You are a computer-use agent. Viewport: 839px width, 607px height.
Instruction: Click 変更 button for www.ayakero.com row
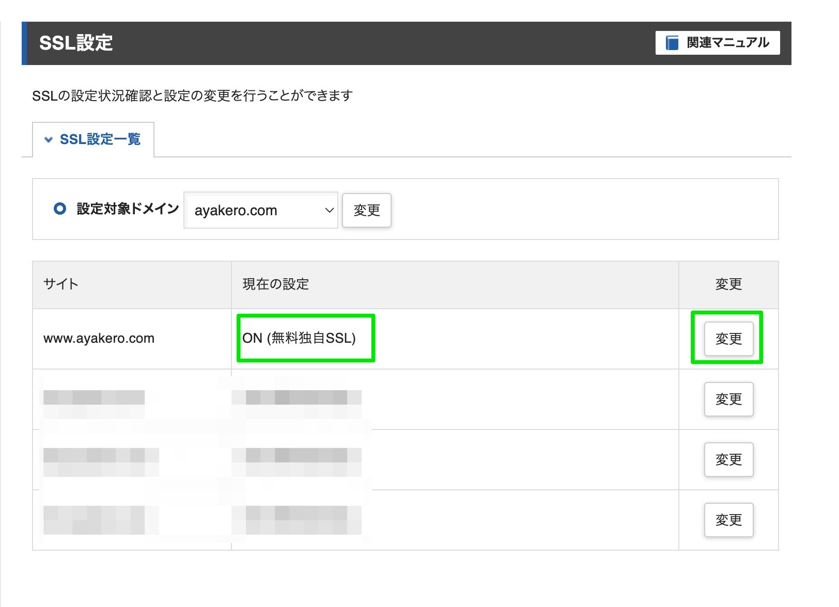click(728, 339)
